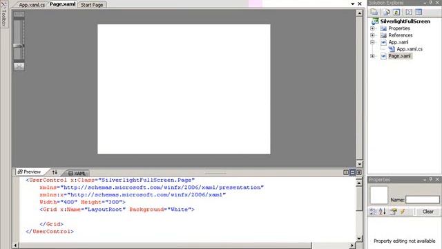This screenshot has width=442, height=249.
Task: Click the View Designer icon in Solution Explorer
Action: (419, 12)
